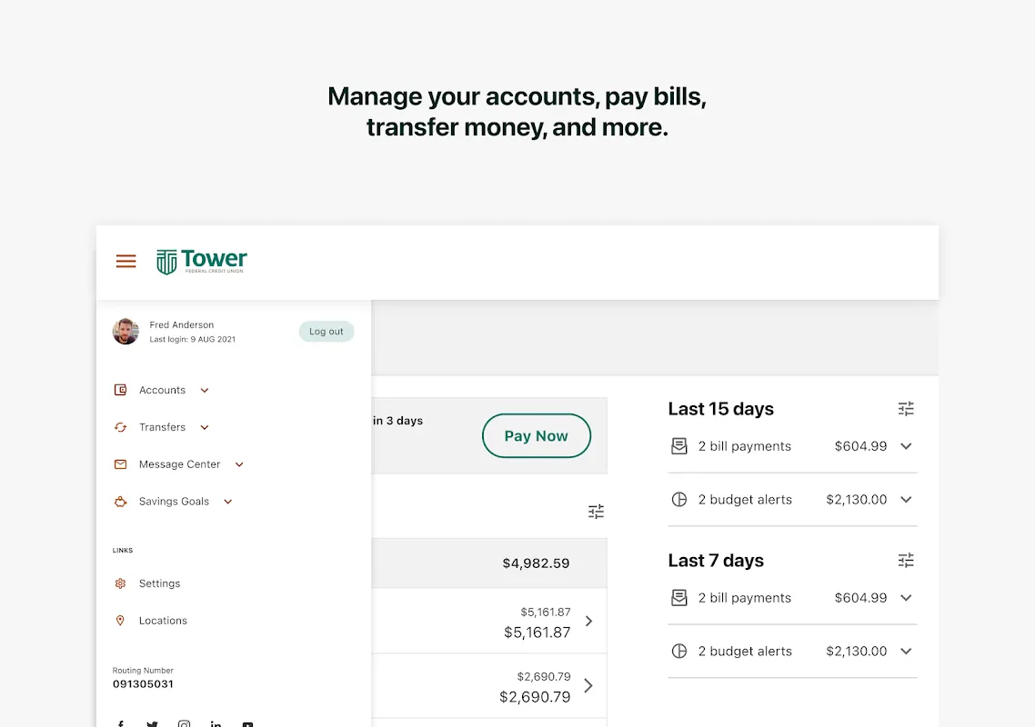Click filter icon above the accounts list
Viewport: 1035px width, 727px height.
pos(596,512)
